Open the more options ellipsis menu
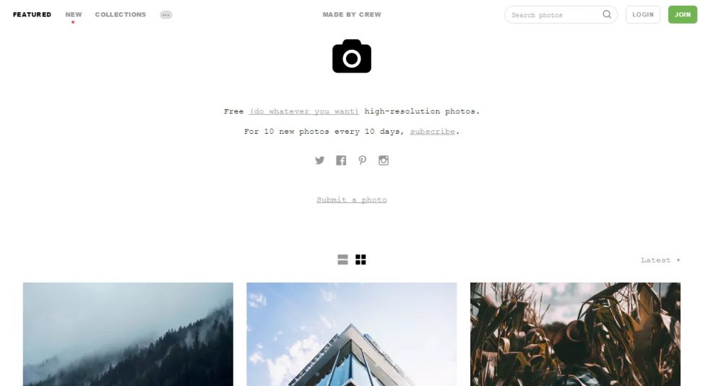Image resolution: width=708 pixels, height=386 pixels. (165, 15)
